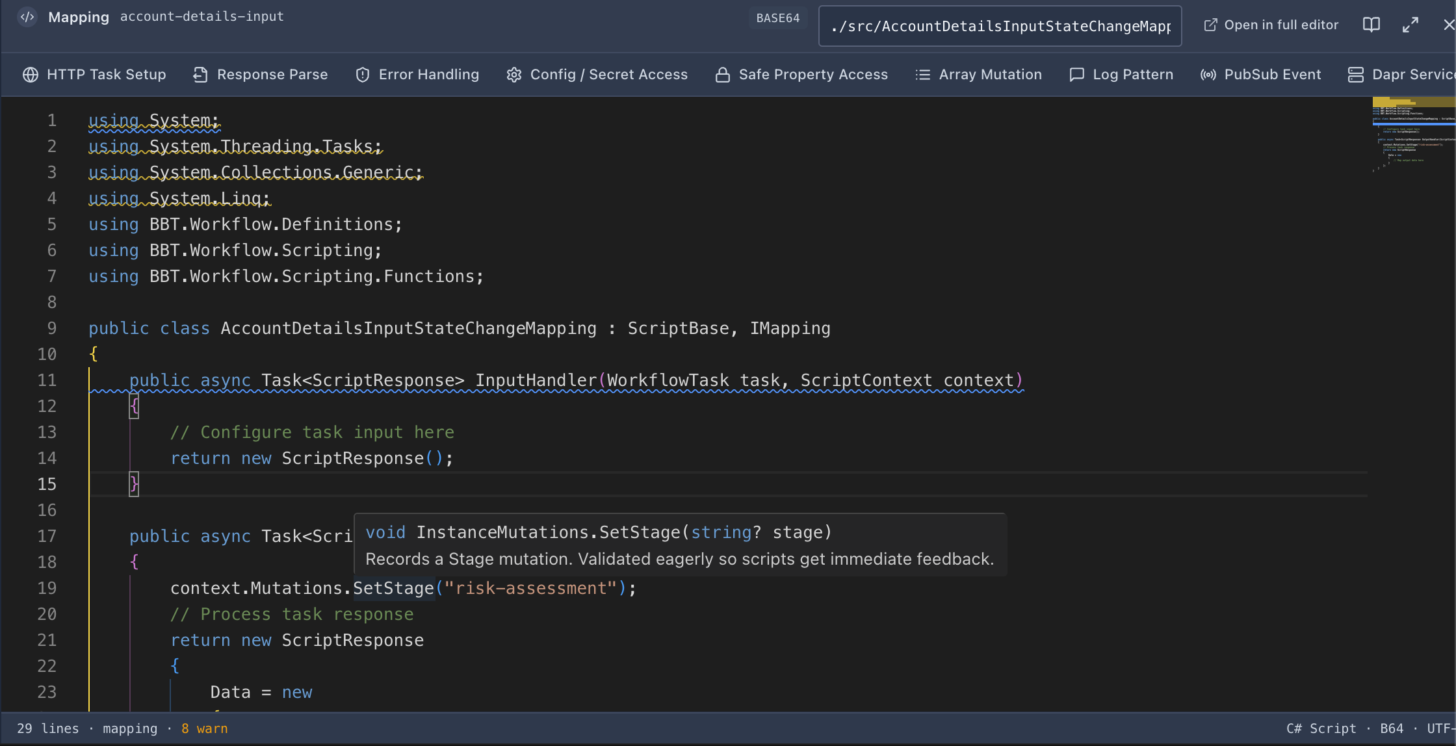Select line number 15 in the gutter

[x=47, y=484]
